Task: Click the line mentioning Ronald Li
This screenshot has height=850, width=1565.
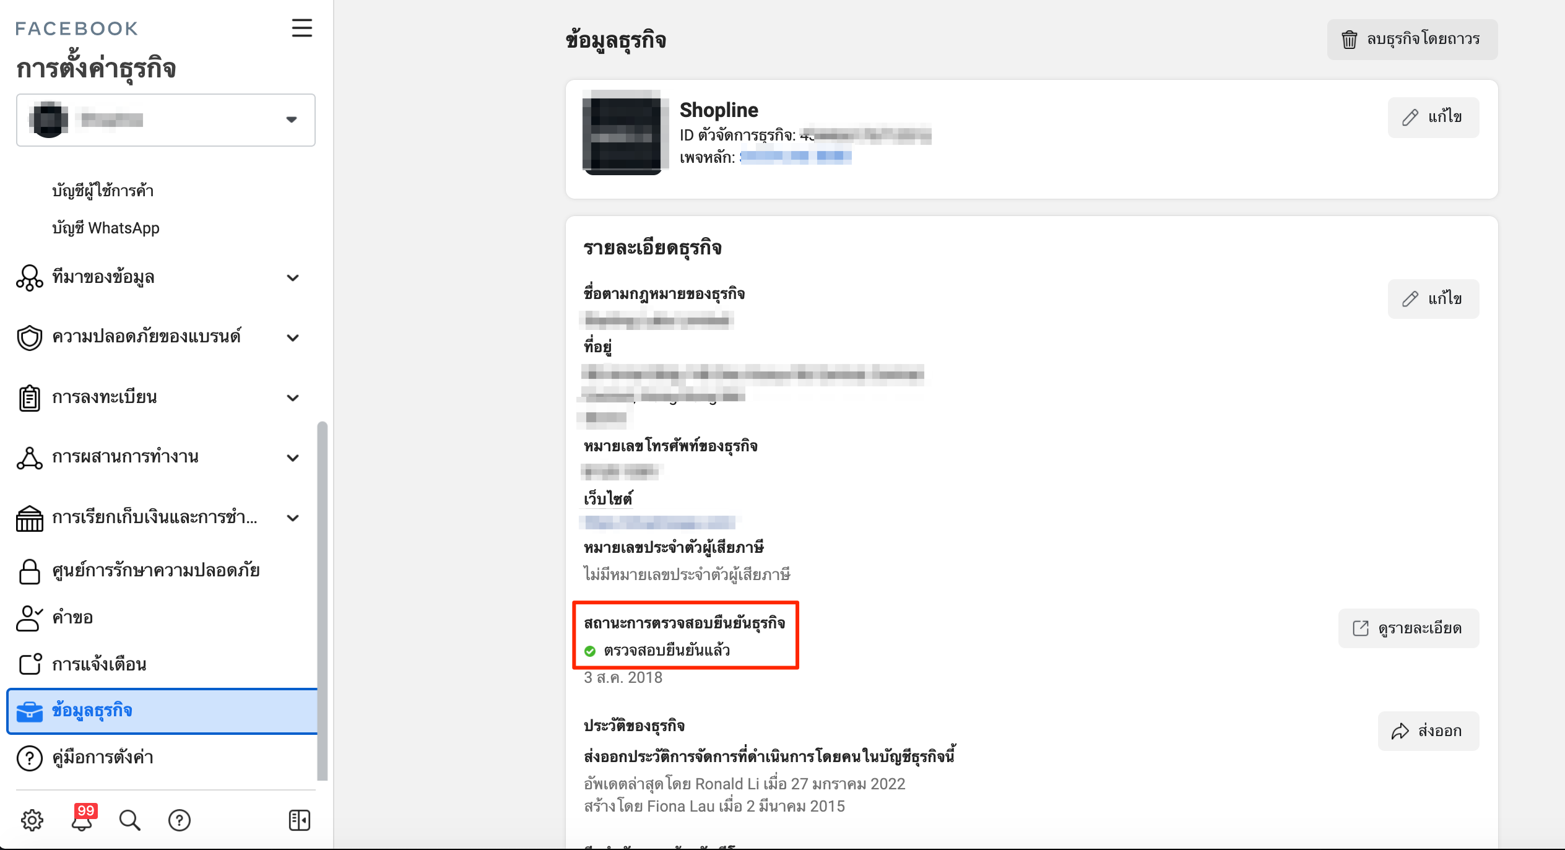Action: [x=744, y=784]
